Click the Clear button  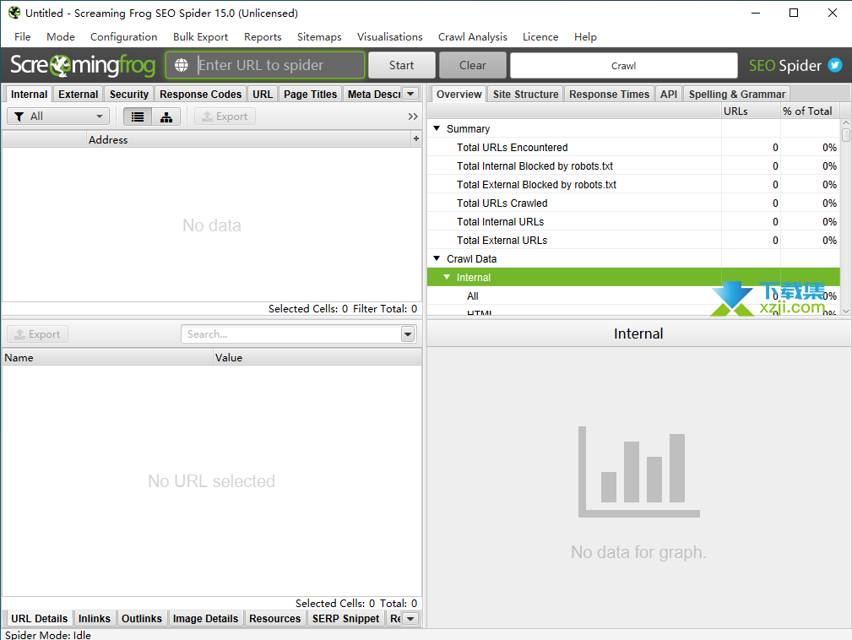[x=472, y=65]
